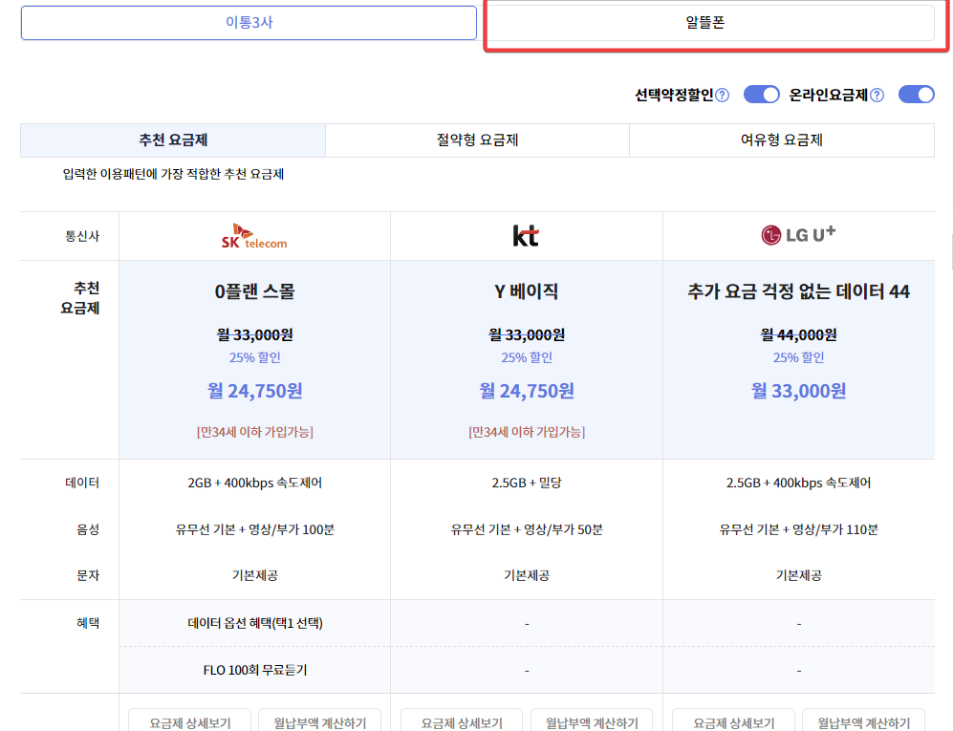Open the 온라인요금제 help icon
Image resolution: width=953 pixels, height=731 pixels.
[877, 96]
